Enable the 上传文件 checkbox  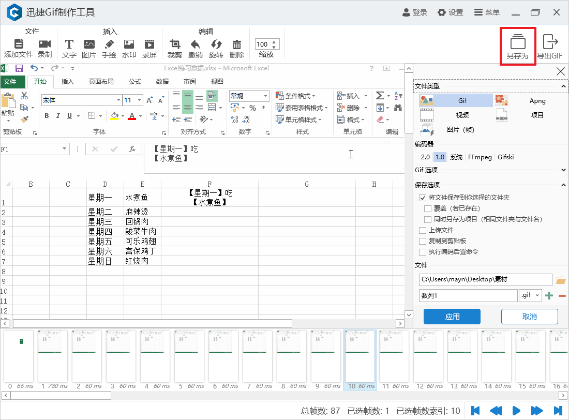click(x=423, y=230)
